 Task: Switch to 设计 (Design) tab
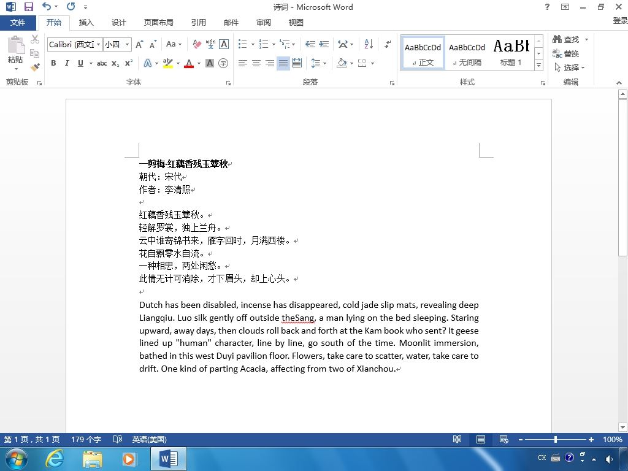tap(118, 23)
